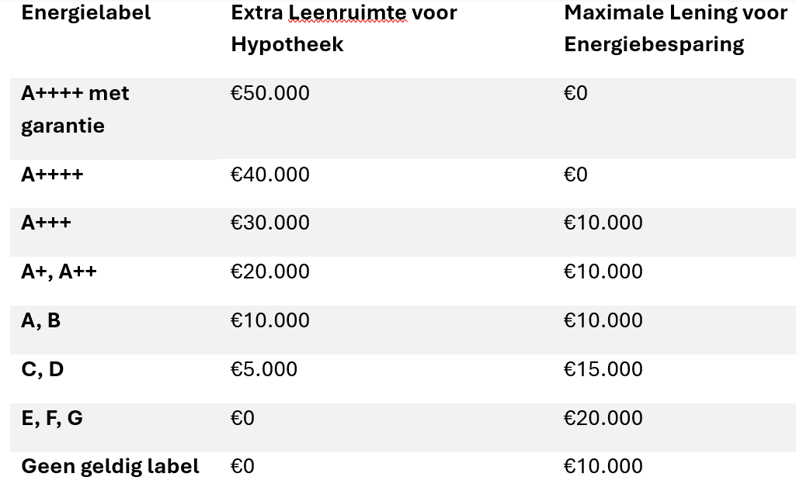Click the A, B label cell

pyautogui.click(x=40, y=321)
